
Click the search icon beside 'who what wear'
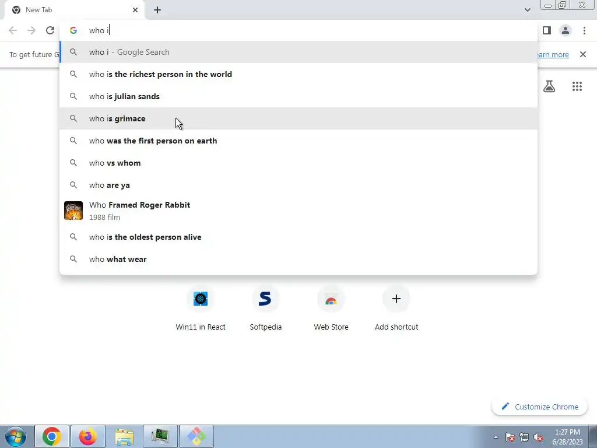tap(73, 259)
